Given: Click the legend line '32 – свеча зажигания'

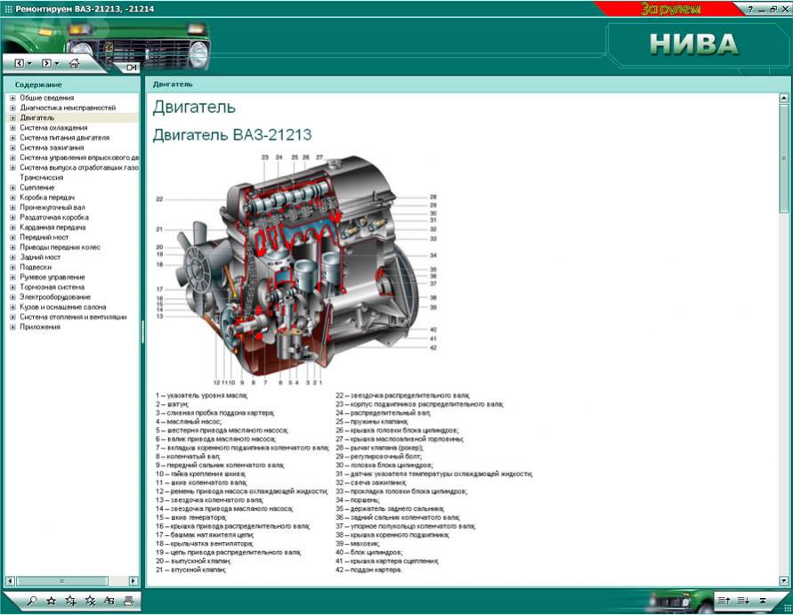Looking at the screenshot, I should click(x=371, y=482).
